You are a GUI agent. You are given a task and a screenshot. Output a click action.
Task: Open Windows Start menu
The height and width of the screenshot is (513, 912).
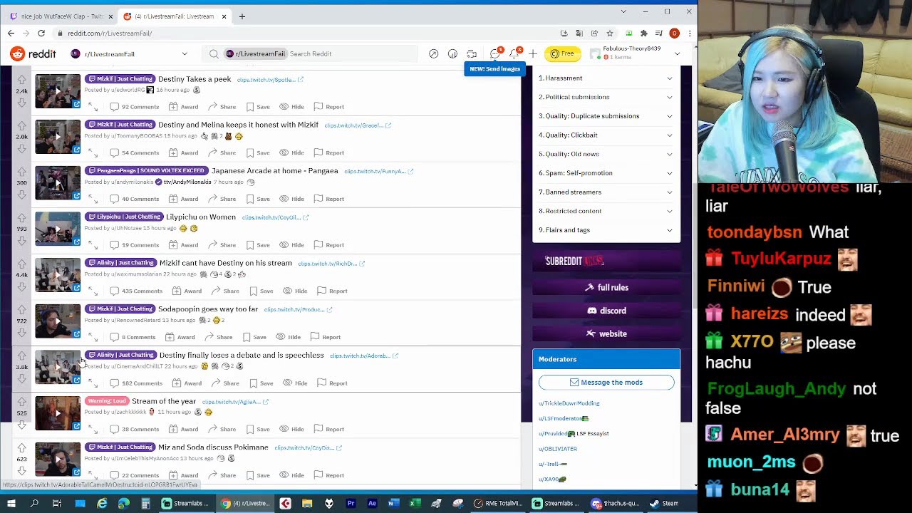tap(13, 504)
